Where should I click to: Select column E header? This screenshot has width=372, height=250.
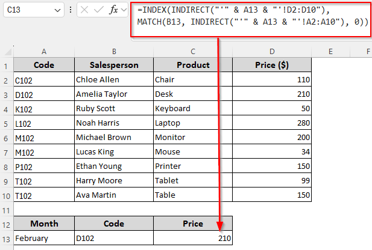point(330,52)
